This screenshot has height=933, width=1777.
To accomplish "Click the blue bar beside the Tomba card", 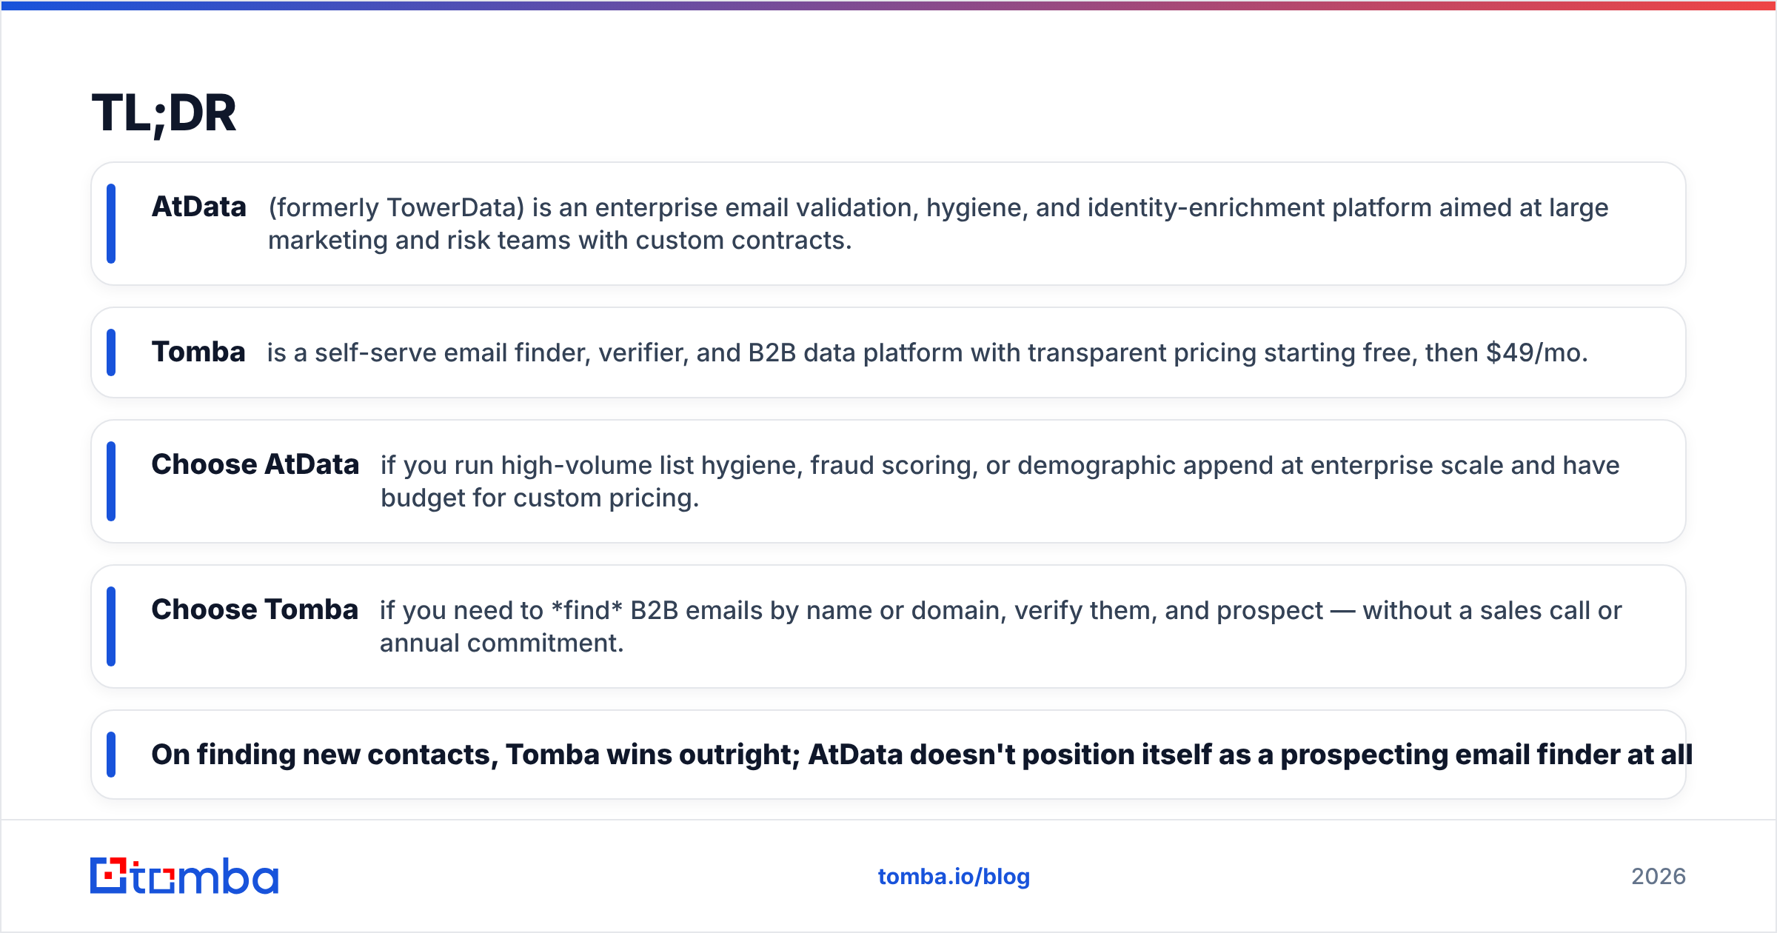I will click(111, 352).
